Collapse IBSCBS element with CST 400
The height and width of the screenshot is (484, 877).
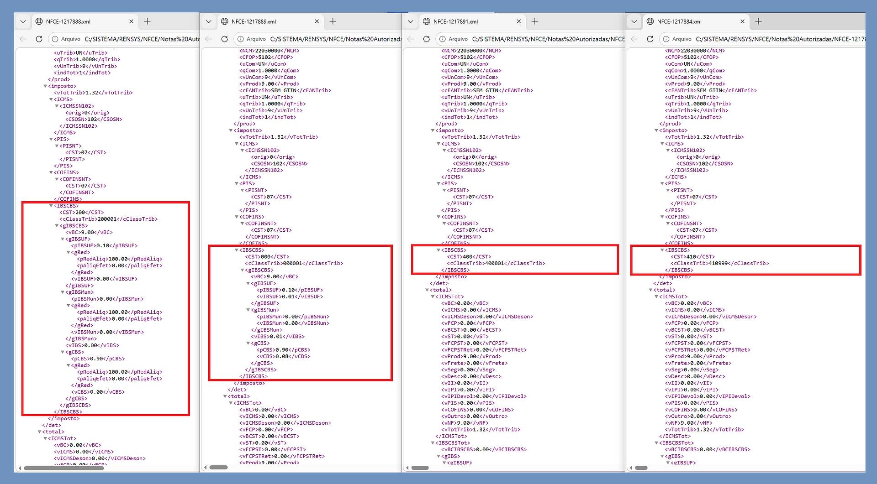click(x=438, y=250)
